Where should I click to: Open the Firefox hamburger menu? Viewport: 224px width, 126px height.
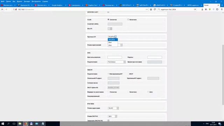click(x=222, y=9)
